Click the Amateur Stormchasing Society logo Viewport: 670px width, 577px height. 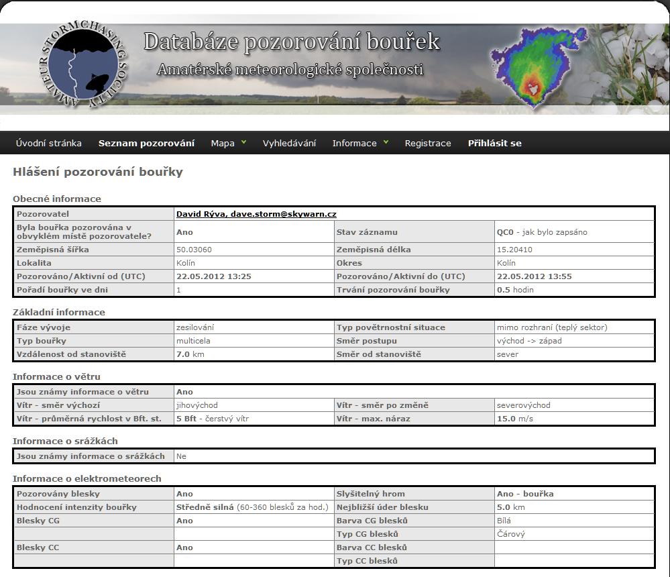pos(83,63)
